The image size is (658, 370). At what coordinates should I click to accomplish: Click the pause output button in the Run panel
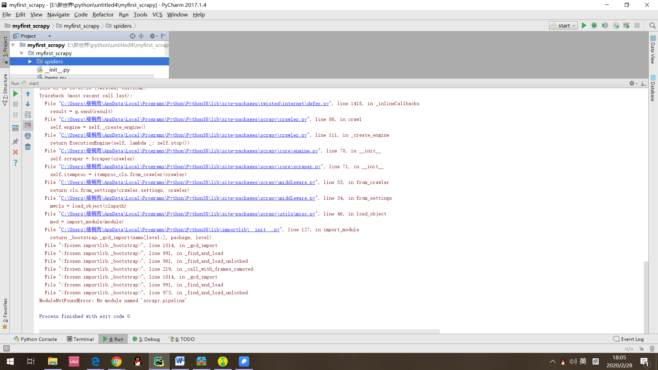point(15,115)
